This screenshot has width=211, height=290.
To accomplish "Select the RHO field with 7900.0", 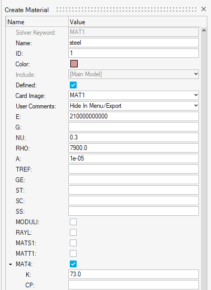I will (x=133, y=148).
